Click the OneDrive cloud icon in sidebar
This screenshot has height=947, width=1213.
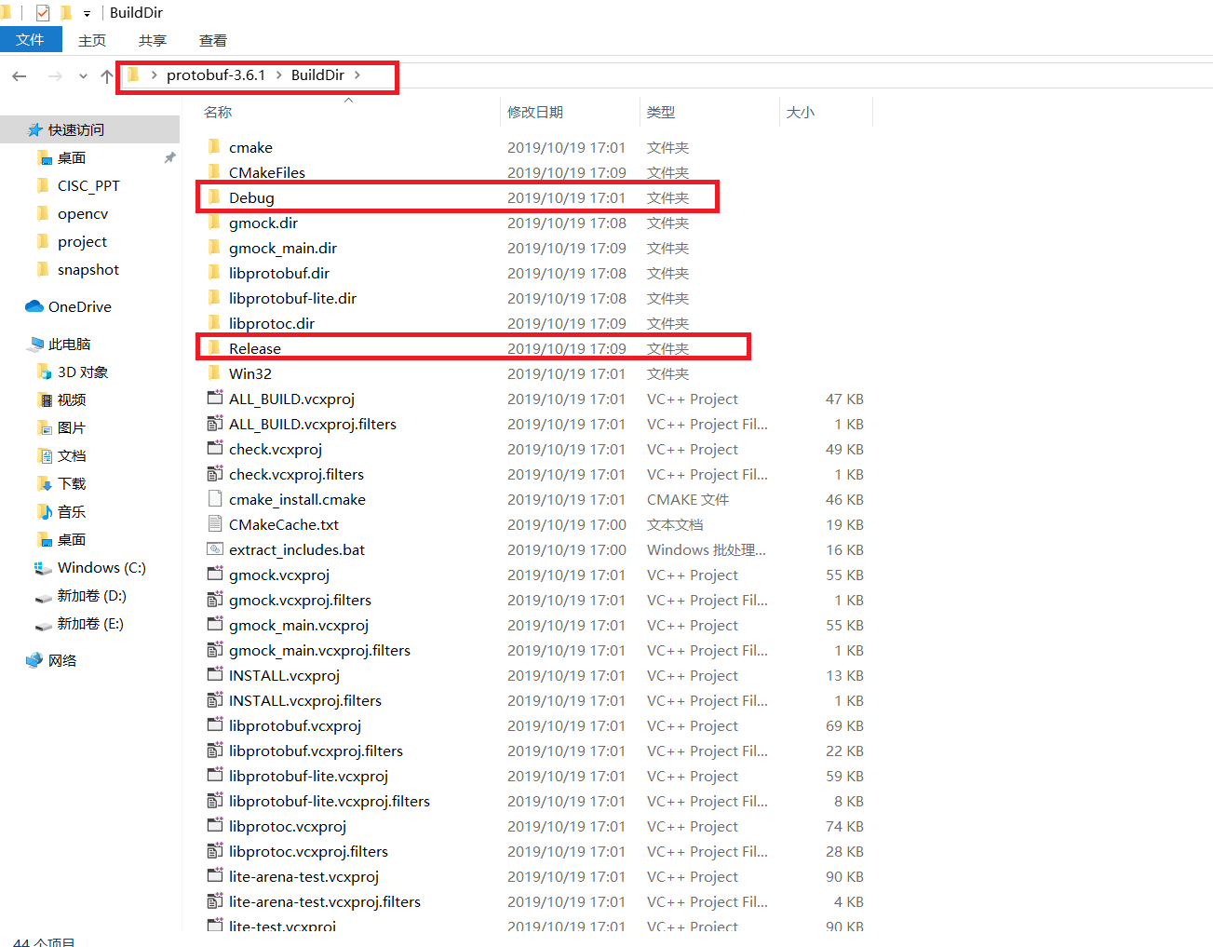coord(34,306)
